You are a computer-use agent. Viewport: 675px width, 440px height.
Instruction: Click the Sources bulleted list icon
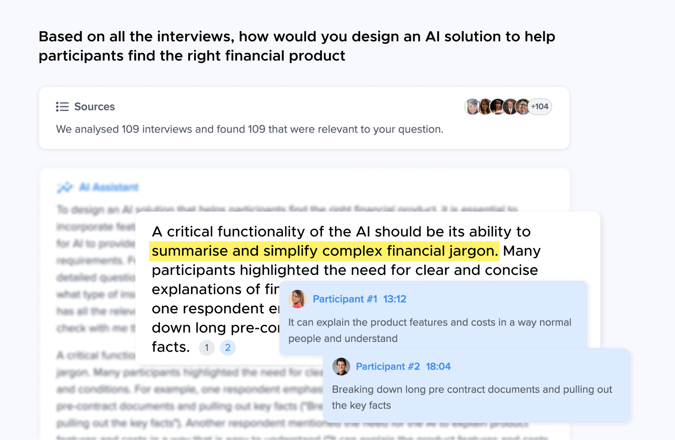click(62, 106)
